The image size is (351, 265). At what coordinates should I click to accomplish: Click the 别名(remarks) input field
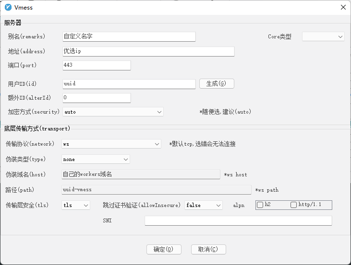point(129,36)
